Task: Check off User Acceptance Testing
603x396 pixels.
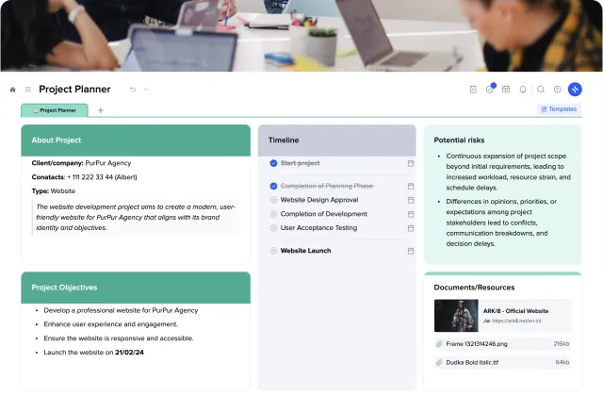Action: [x=273, y=228]
